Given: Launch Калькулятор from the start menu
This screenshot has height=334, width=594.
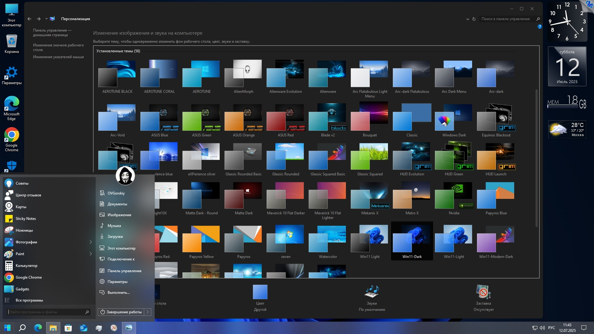Looking at the screenshot, I should [26, 266].
